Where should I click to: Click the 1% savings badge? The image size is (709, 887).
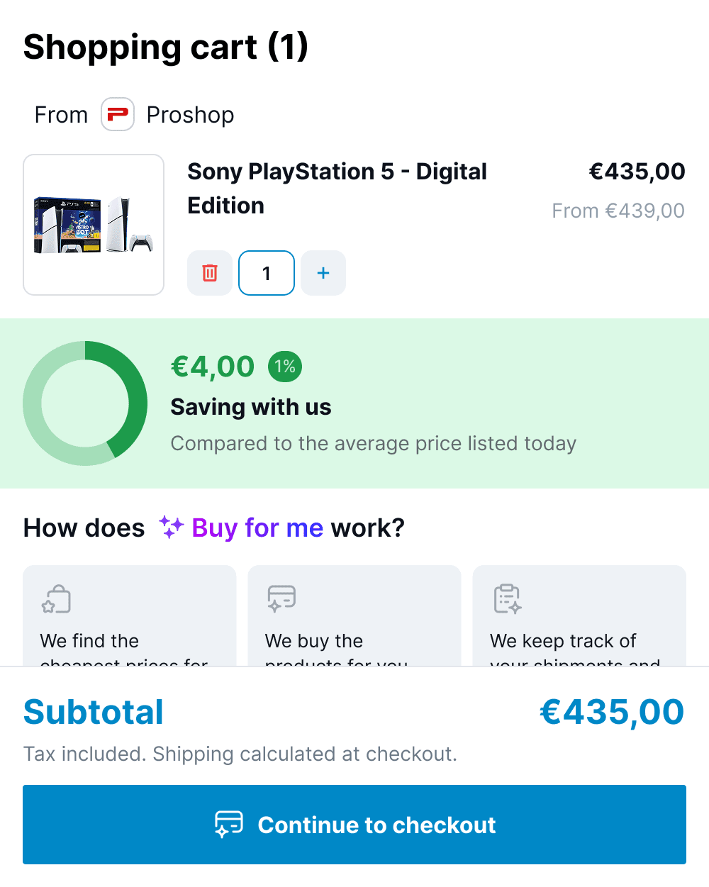(284, 367)
